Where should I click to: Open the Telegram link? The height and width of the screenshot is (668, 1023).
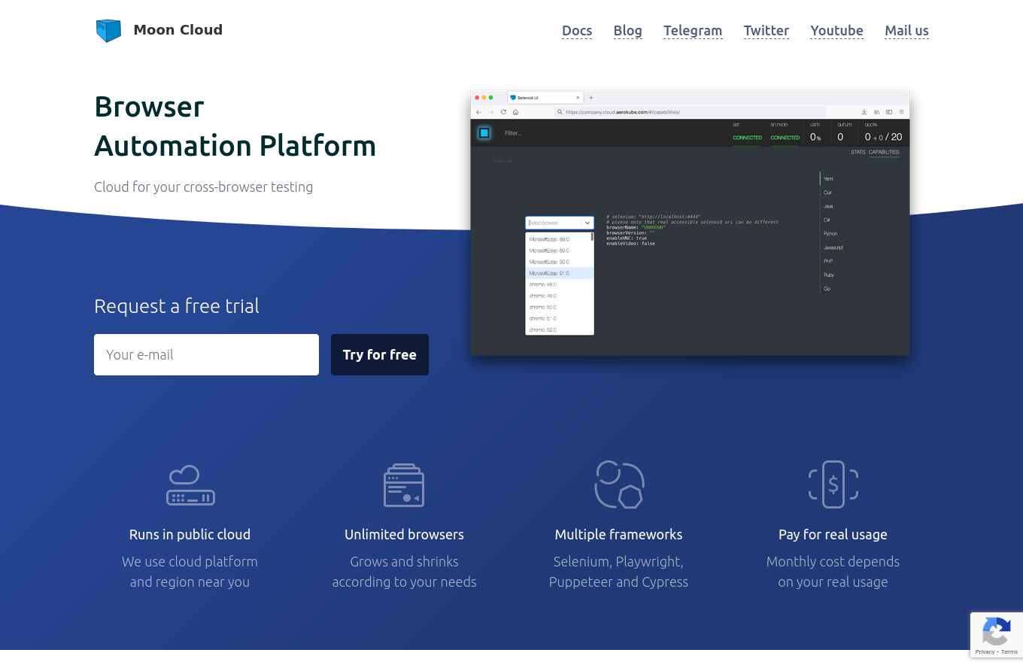tap(693, 31)
